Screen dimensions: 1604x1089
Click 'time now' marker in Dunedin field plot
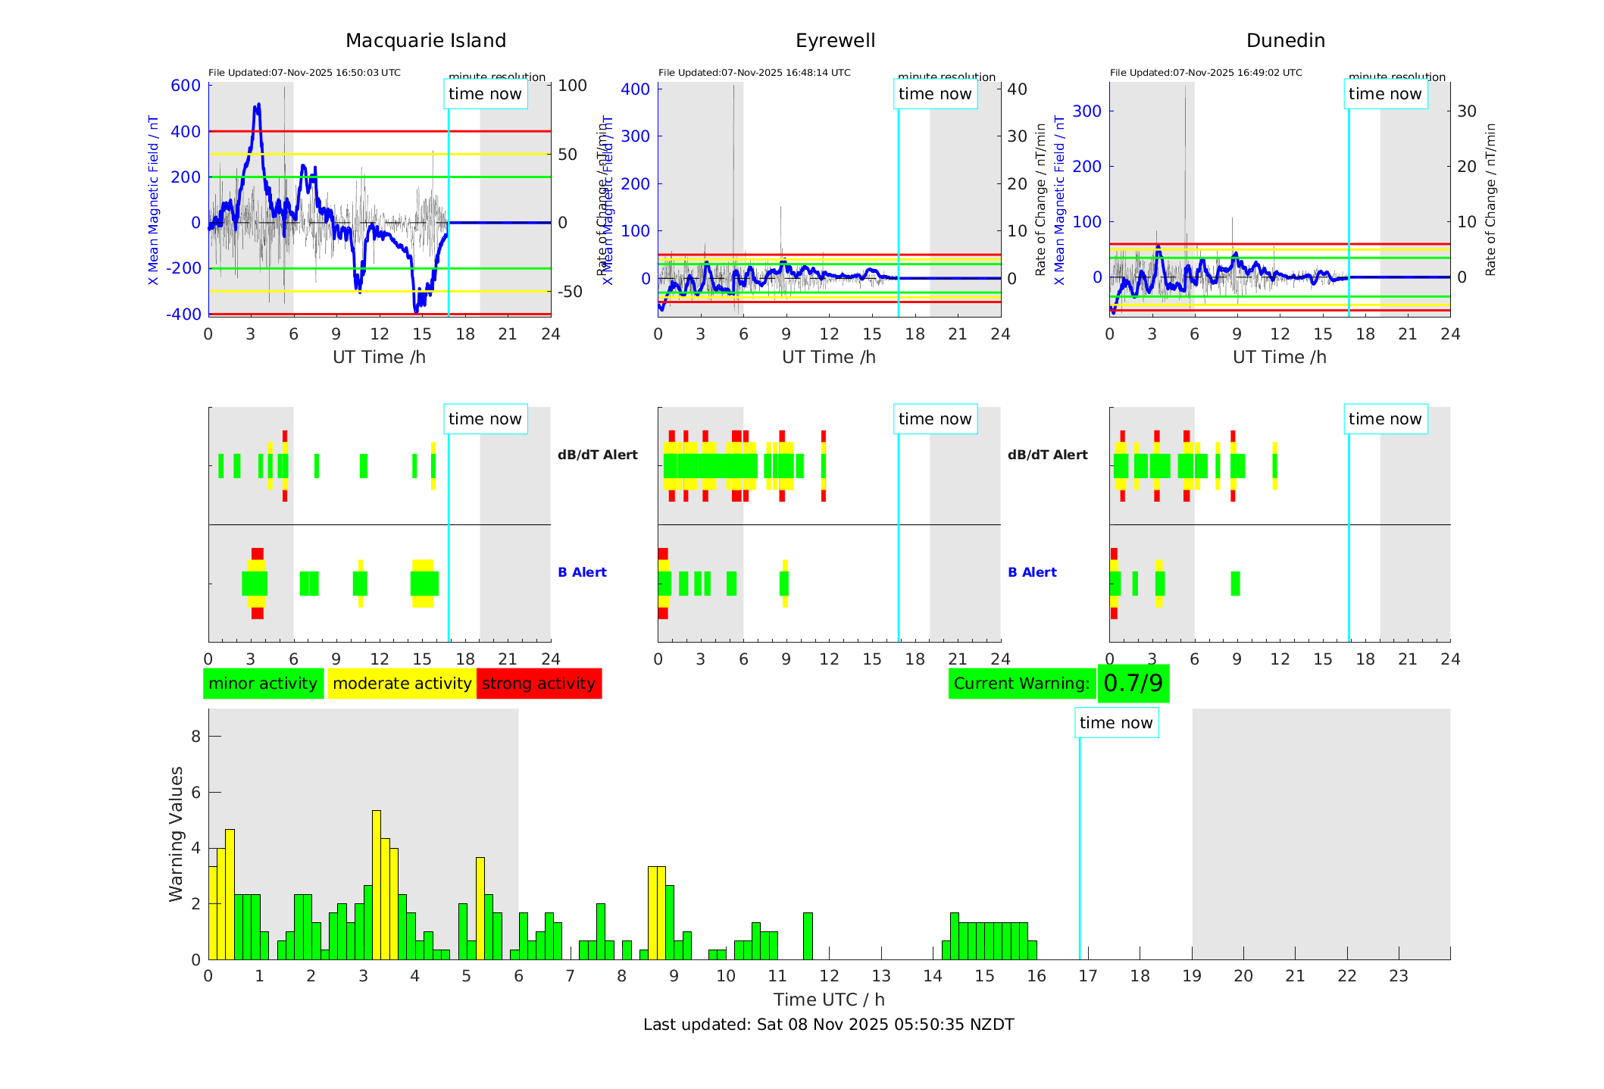(1385, 94)
